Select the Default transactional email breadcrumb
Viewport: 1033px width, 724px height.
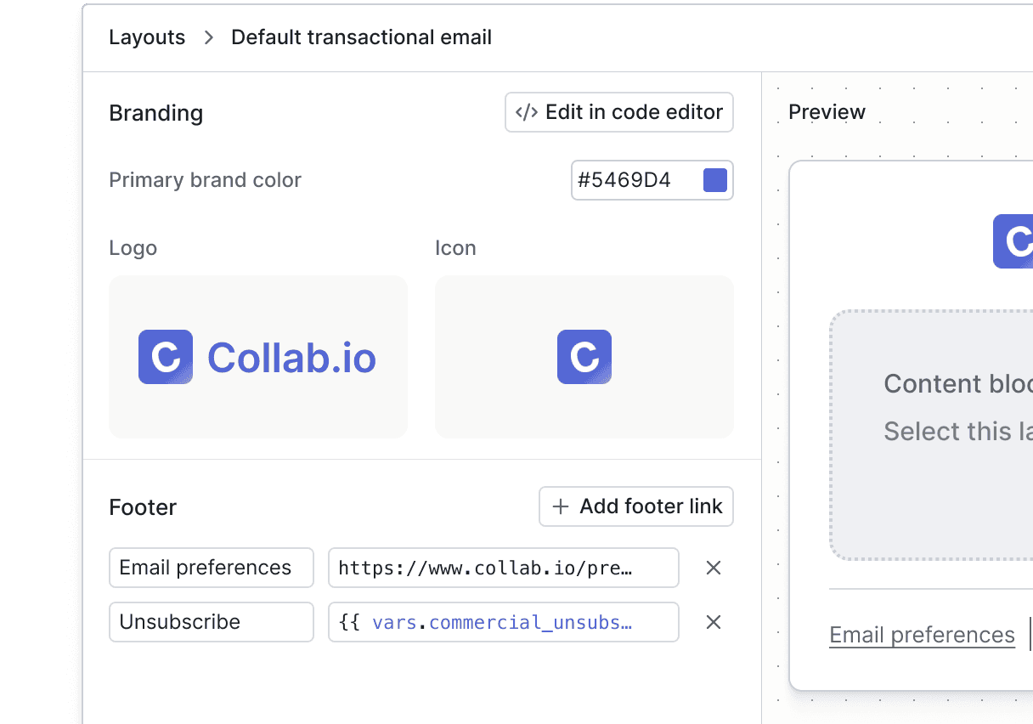(361, 38)
